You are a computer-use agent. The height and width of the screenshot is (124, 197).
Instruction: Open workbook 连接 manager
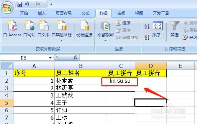tap(123, 23)
